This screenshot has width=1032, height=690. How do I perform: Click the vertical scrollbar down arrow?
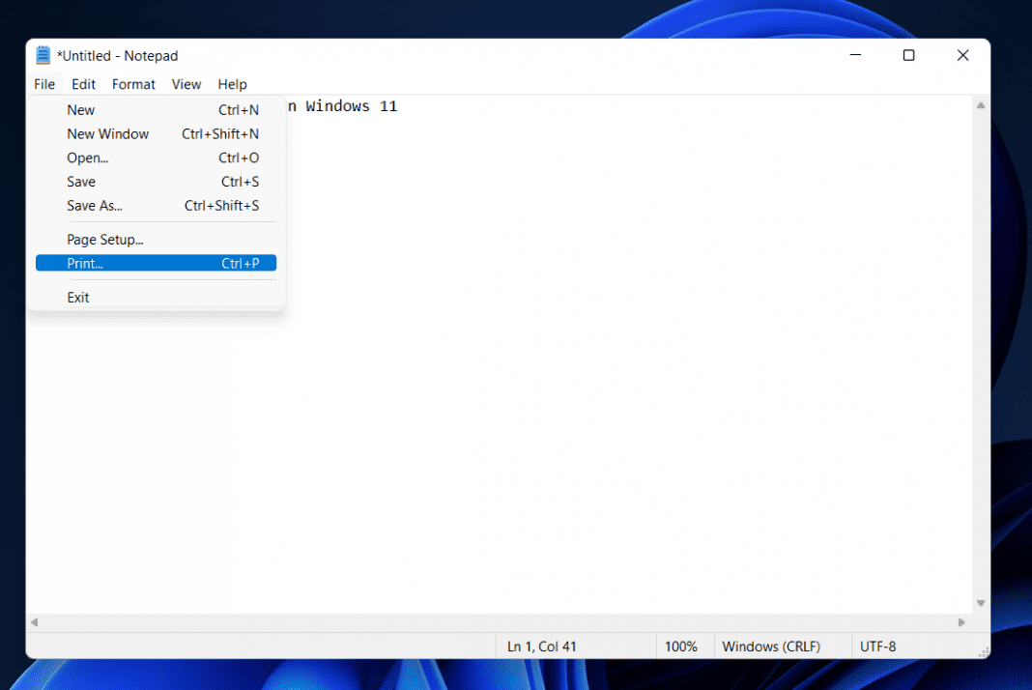tap(981, 603)
